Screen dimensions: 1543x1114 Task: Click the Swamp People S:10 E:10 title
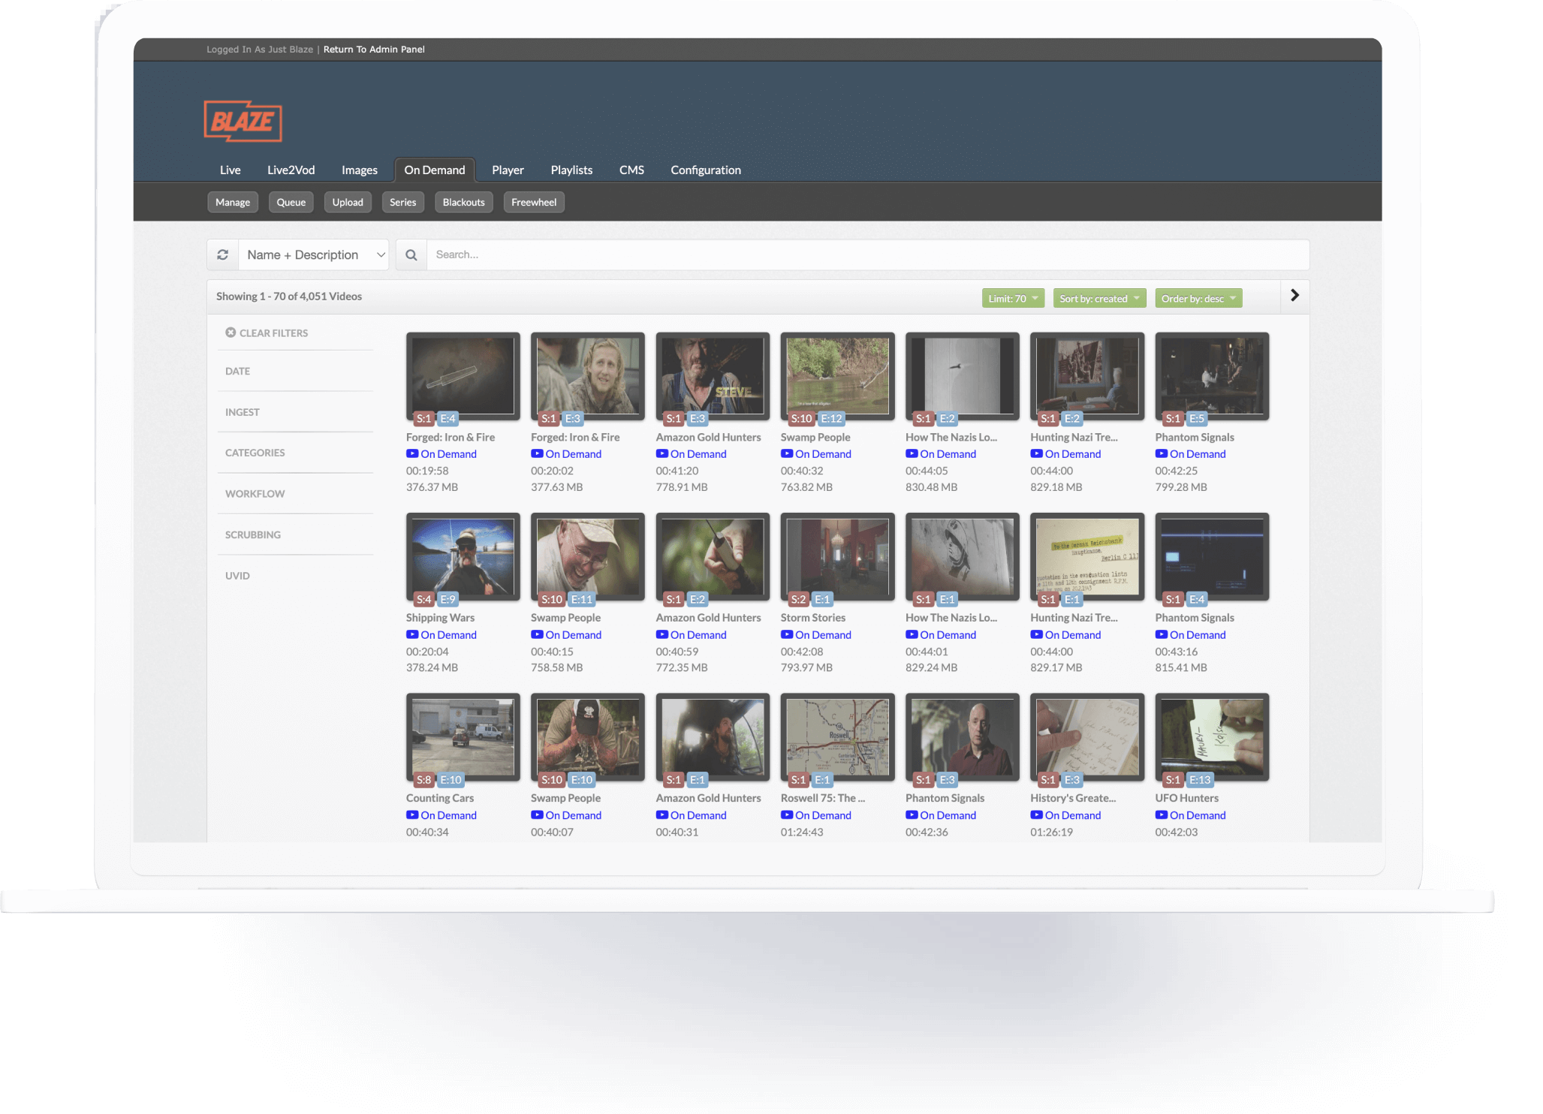(x=565, y=798)
